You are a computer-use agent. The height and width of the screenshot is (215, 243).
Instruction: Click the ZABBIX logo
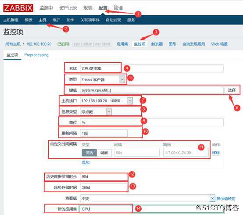(18, 8)
